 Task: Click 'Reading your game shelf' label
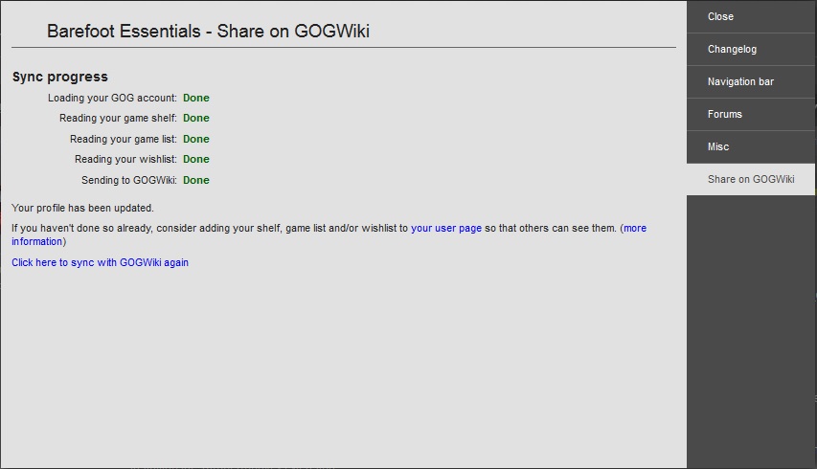point(118,118)
